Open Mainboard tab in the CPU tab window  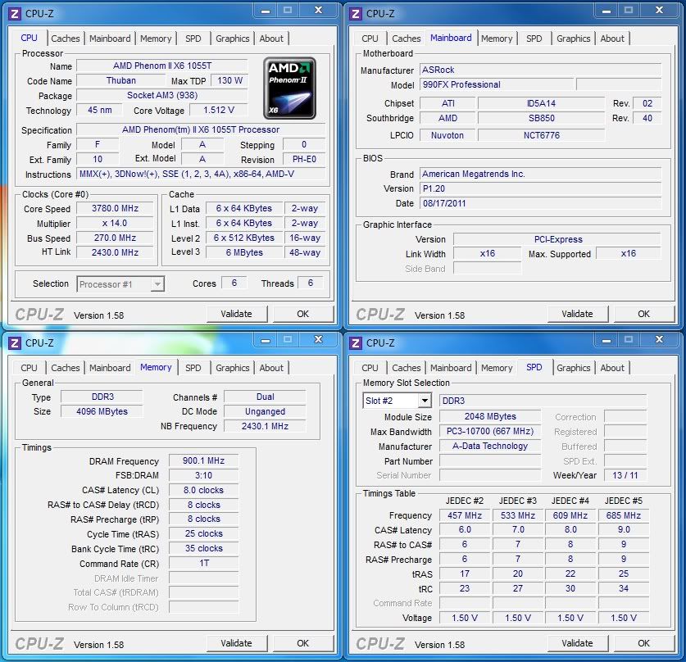point(110,39)
